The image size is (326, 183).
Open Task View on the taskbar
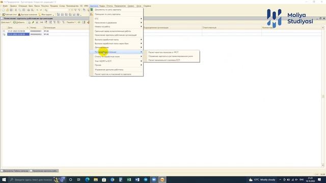[x=79, y=179]
